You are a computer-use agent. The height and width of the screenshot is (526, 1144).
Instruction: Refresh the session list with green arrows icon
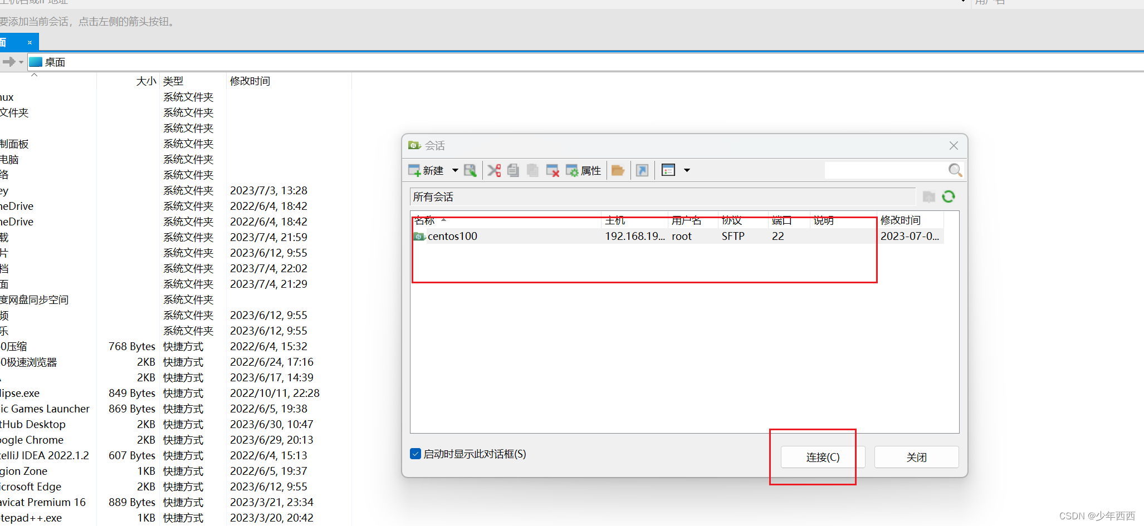(948, 196)
